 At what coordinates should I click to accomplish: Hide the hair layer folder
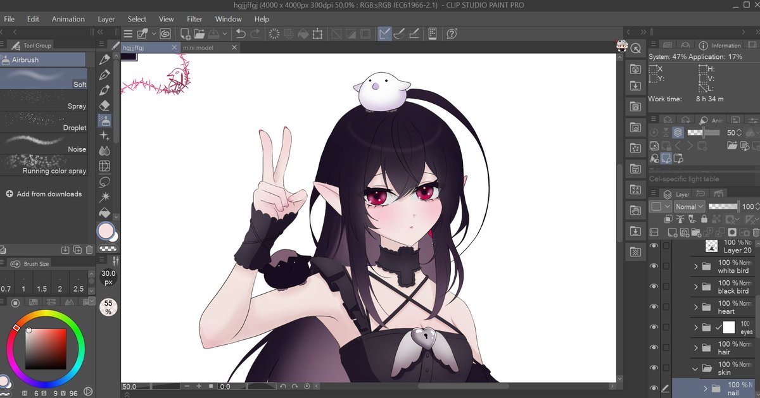pyautogui.click(x=654, y=347)
